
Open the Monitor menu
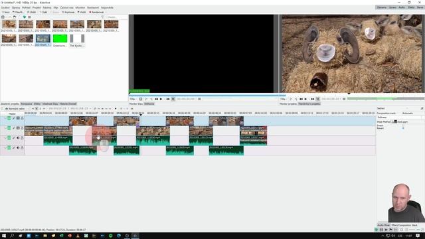click(80, 7)
